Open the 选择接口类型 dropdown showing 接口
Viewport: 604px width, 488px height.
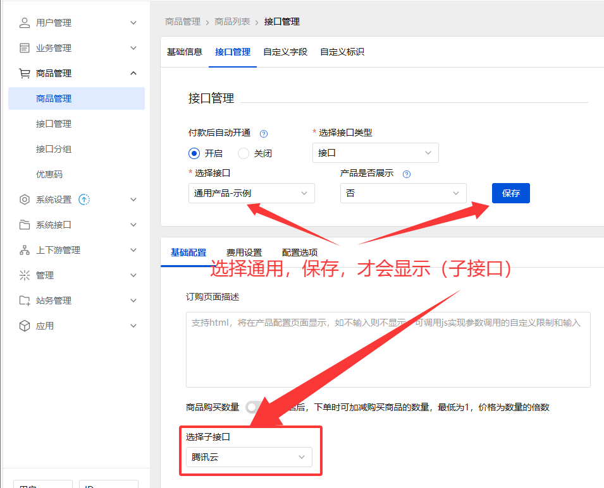click(x=375, y=153)
